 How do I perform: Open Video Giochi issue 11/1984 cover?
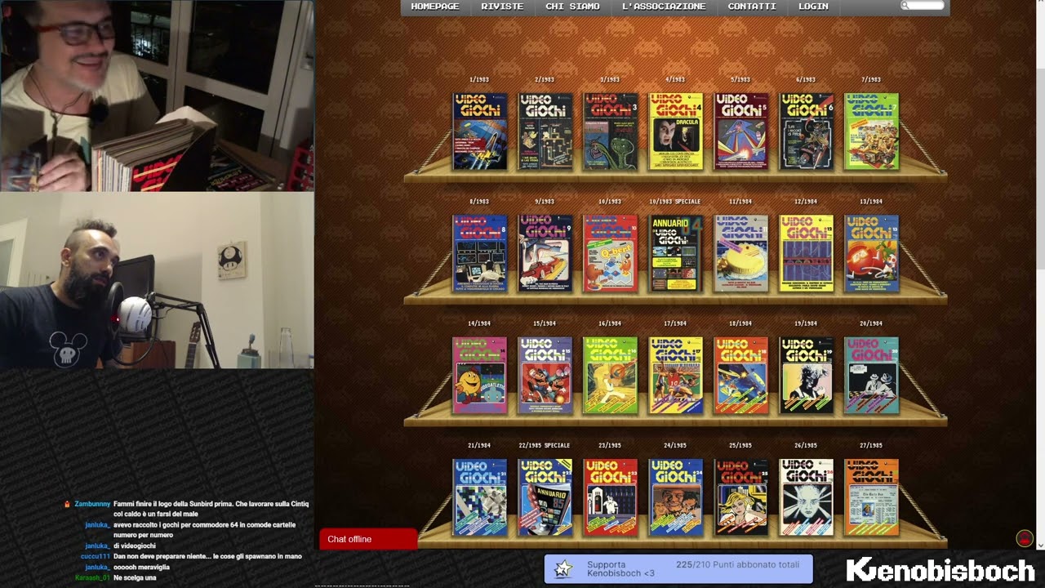(741, 253)
